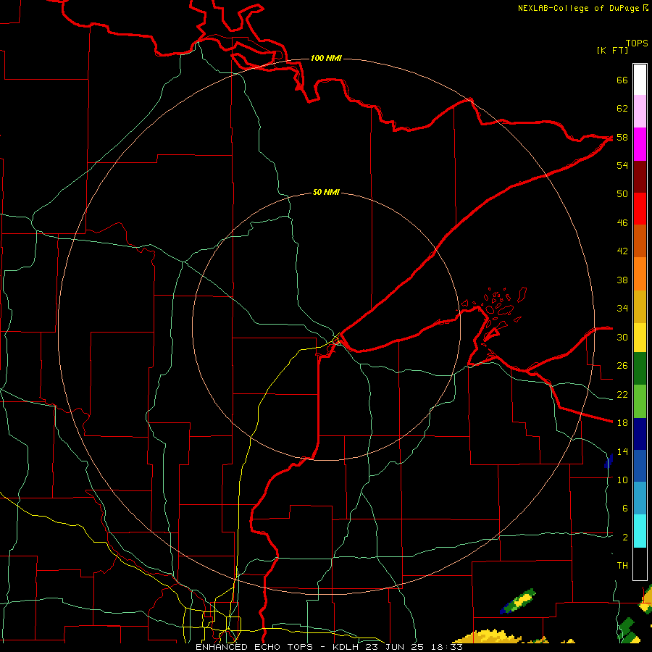Click the legend value "14"
The width and height of the screenshot is (652, 652).
pyautogui.click(x=622, y=451)
